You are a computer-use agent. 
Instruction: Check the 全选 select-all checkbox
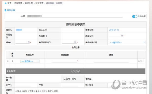click(8, 71)
